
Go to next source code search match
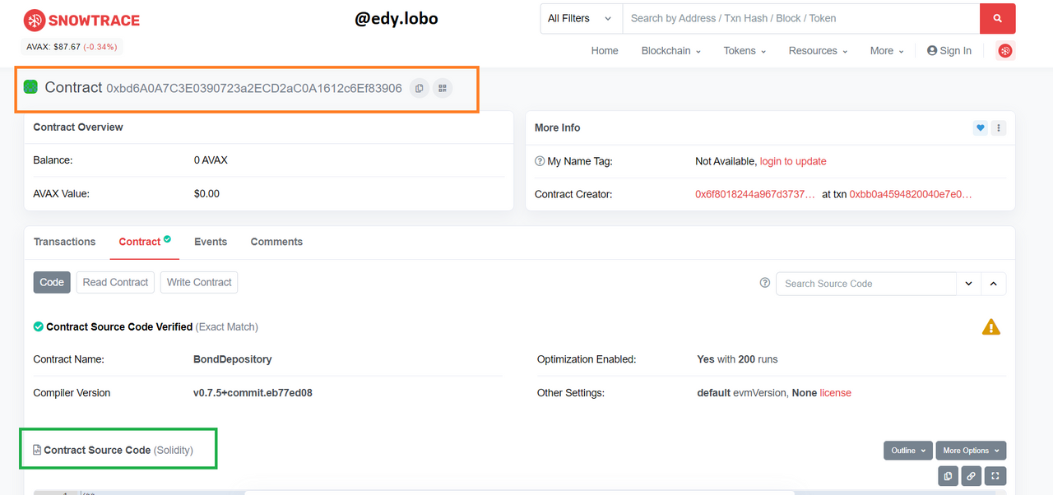click(x=968, y=284)
